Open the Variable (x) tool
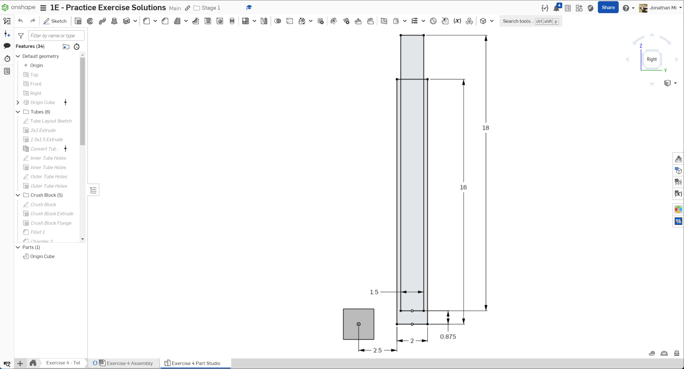This screenshot has width=684, height=369. (457, 21)
